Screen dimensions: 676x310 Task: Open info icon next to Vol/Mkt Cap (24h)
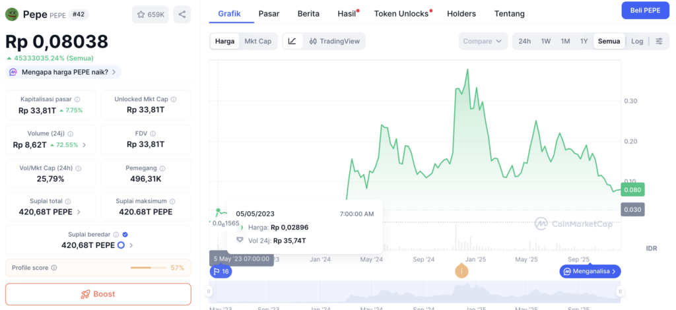[x=79, y=168]
